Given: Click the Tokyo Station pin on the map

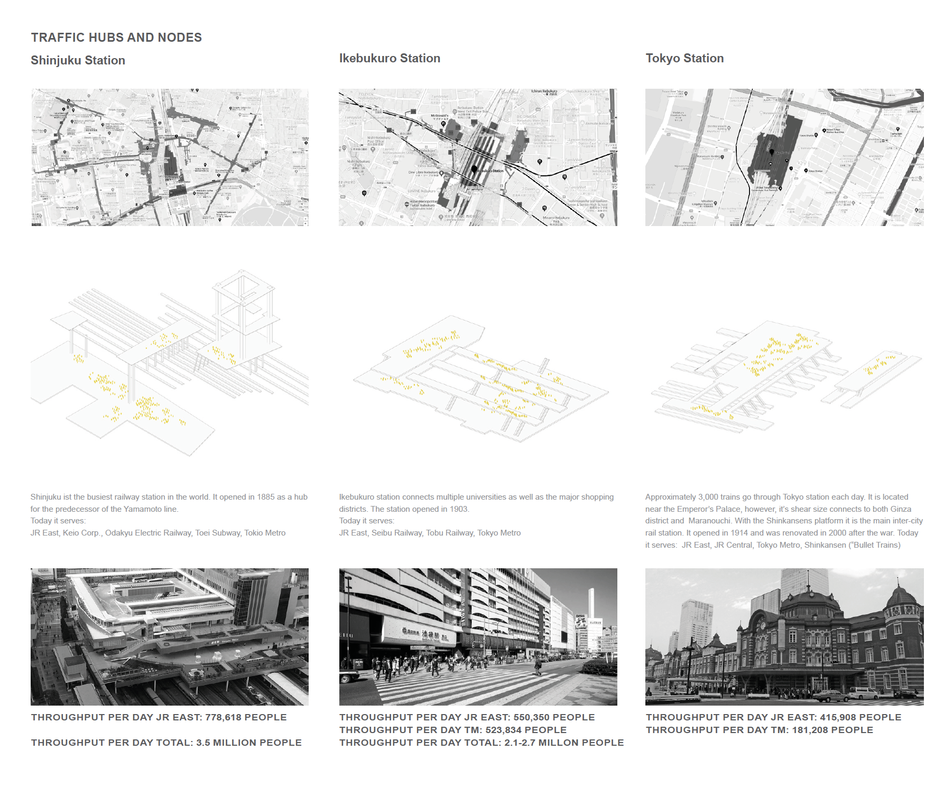Looking at the screenshot, I should (772, 152).
